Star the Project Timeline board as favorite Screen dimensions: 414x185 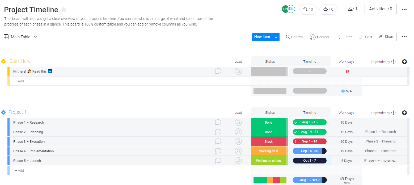tap(64, 10)
